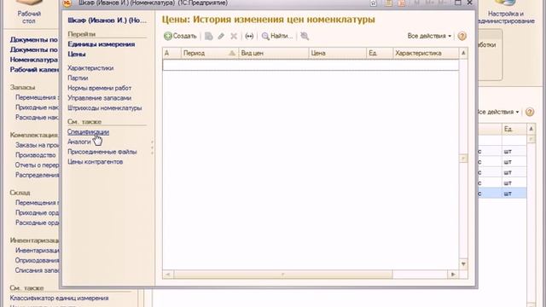This screenshot has height=307, width=546.
Task: Click the horizontal scrollbar right arrow
Action: 453,275
